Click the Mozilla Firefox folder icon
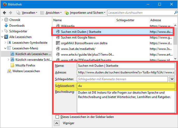The height and width of the screenshot is (128, 178). pos(12,65)
